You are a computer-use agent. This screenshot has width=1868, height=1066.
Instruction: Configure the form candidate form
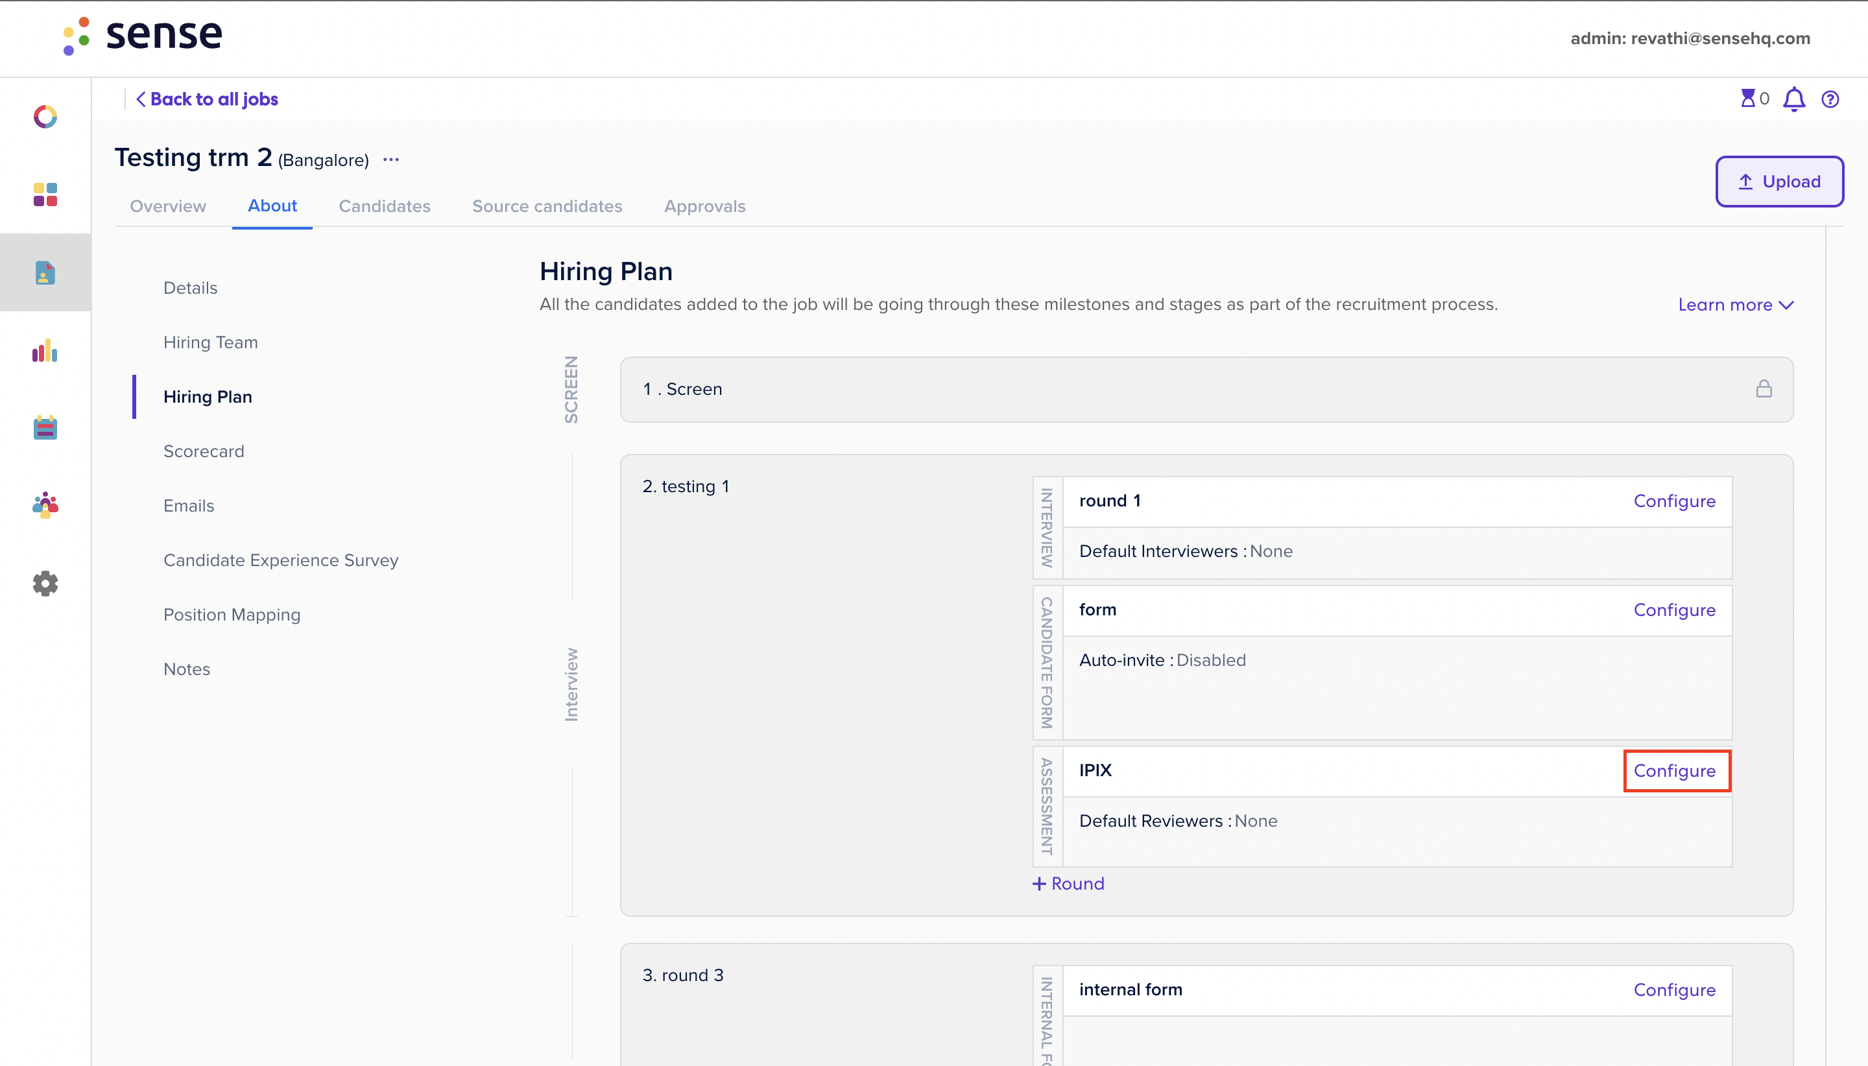[x=1674, y=610]
